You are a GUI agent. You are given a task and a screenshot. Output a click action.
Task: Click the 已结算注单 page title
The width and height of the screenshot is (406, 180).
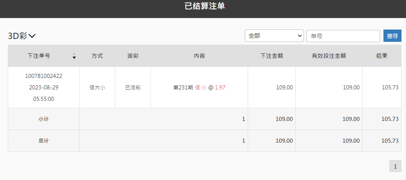click(x=205, y=6)
